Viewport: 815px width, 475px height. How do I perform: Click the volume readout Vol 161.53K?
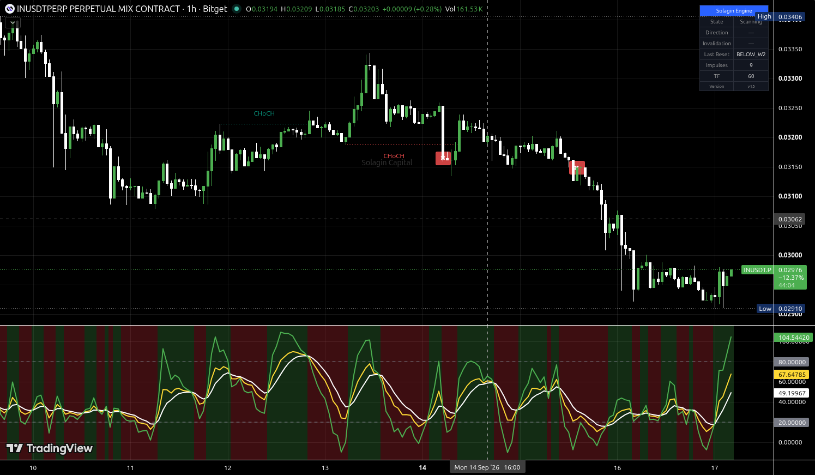tap(464, 9)
